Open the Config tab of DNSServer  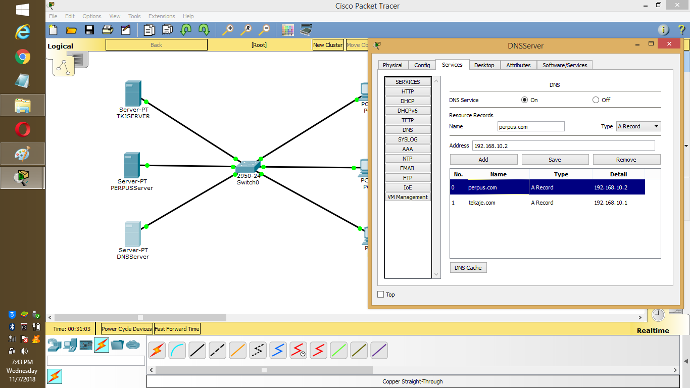[422, 65]
